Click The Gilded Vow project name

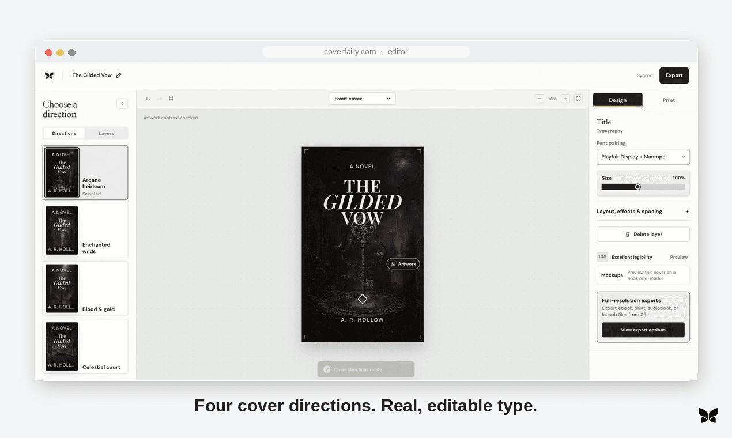(92, 75)
